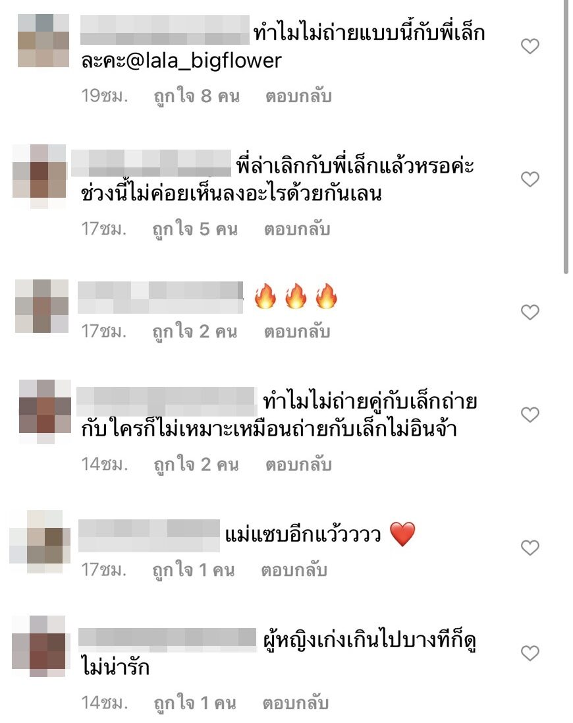Viewport: 573px width, 723px height.
Task: Reply to the fire emoji comment
Action: tap(297, 332)
